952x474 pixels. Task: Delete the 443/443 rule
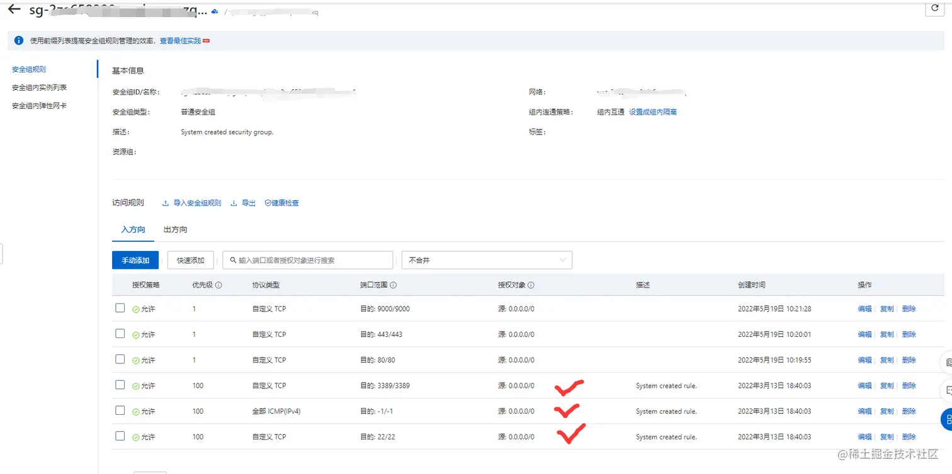pyautogui.click(x=909, y=334)
